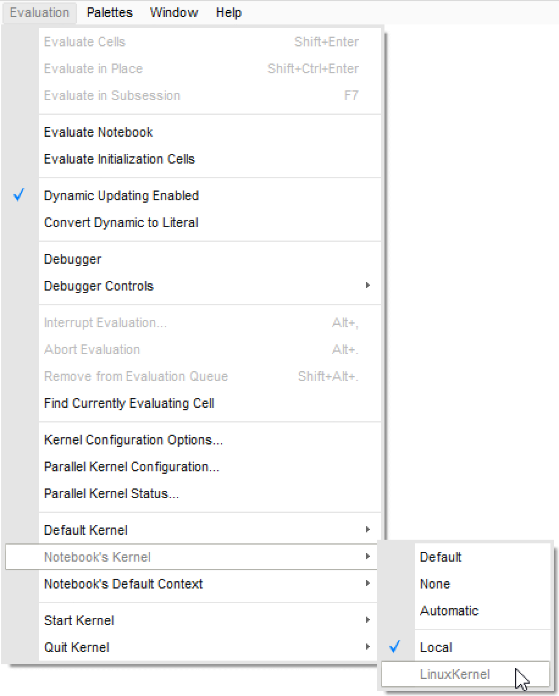
Task: Click the Evaluation menu in menu bar
Action: point(39,12)
